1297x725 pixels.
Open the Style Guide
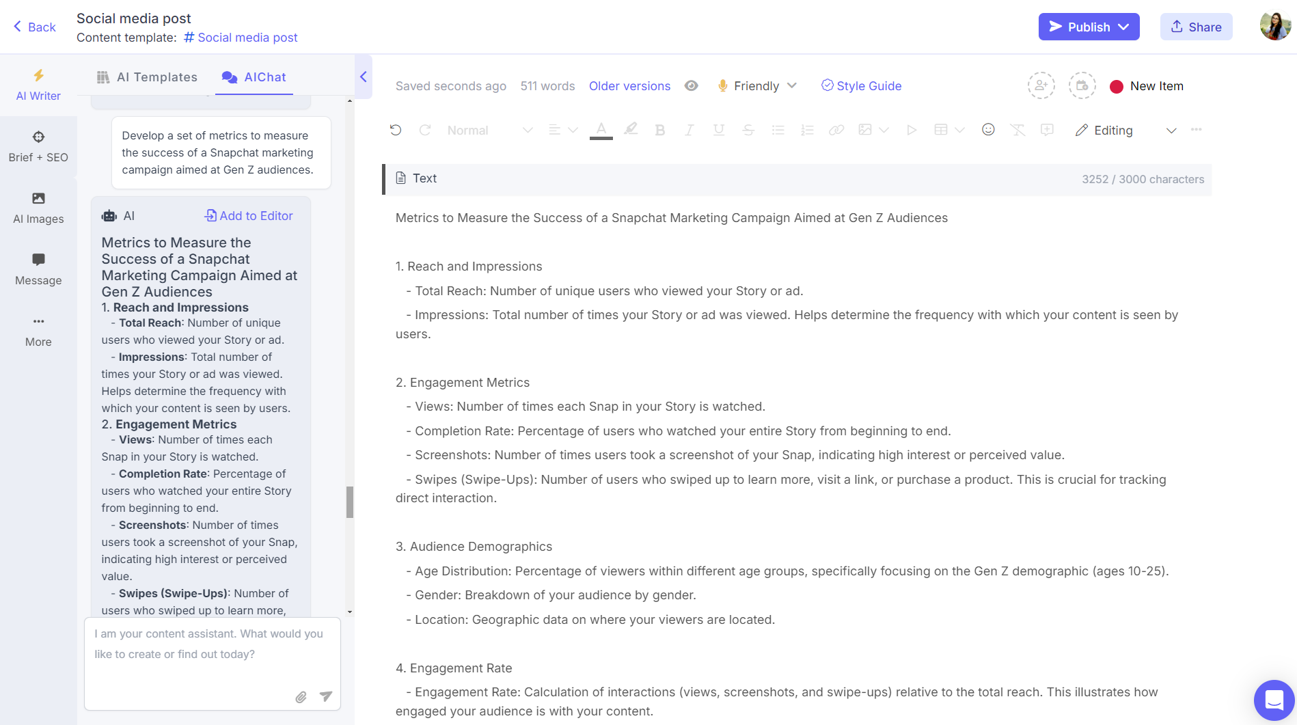[x=861, y=86]
